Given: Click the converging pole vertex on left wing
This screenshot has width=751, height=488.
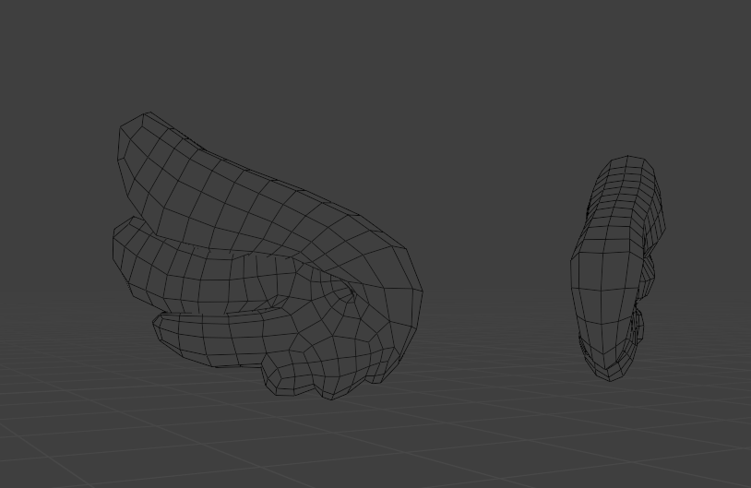Looking at the screenshot, I should [x=352, y=294].
